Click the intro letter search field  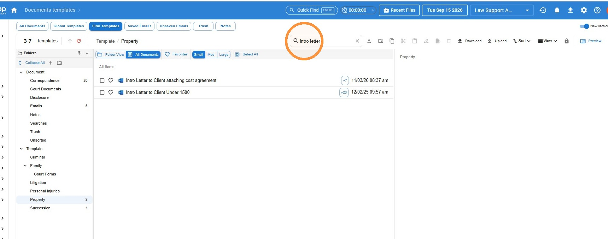click(x=327, y=41)
